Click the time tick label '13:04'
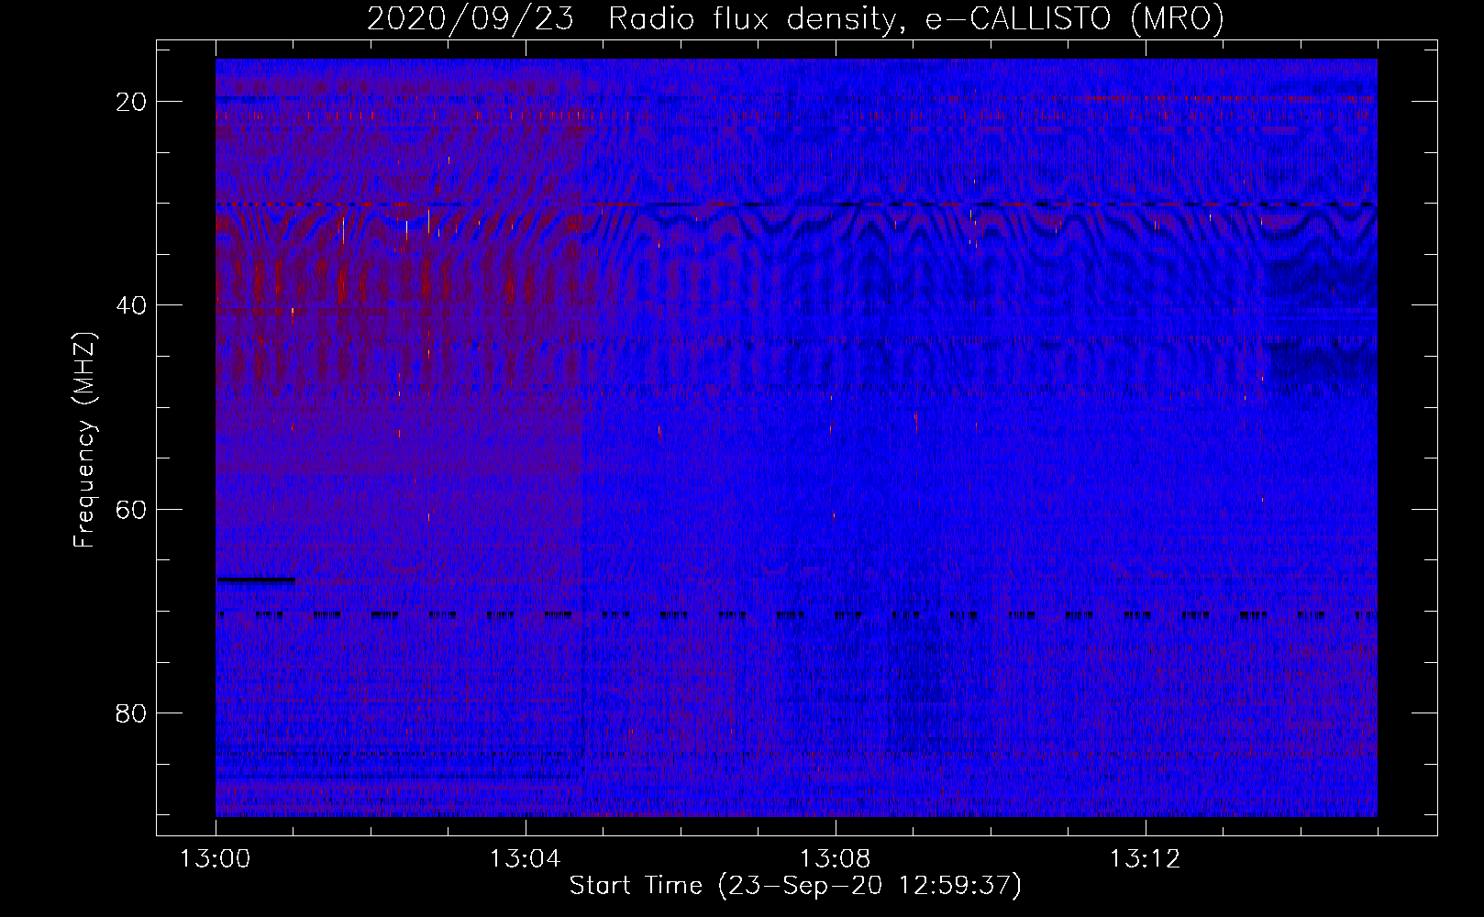This screenshot has width=1484, height=917. coord(525,859)
